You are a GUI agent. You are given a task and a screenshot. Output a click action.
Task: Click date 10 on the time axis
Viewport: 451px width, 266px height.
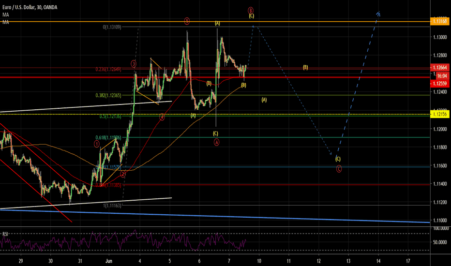[259, 261]
